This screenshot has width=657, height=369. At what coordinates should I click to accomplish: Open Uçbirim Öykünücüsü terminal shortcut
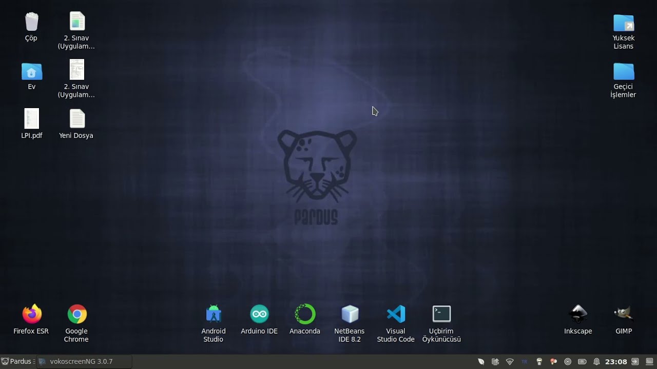point(441,323)
